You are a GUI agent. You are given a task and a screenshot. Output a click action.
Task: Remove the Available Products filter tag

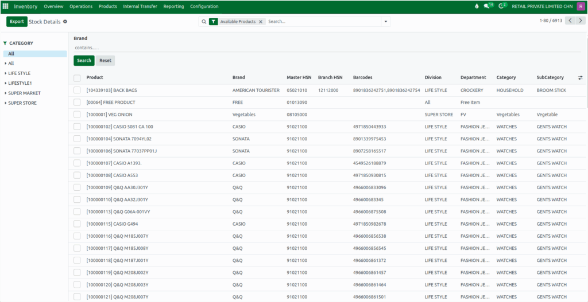coord(261,22)
